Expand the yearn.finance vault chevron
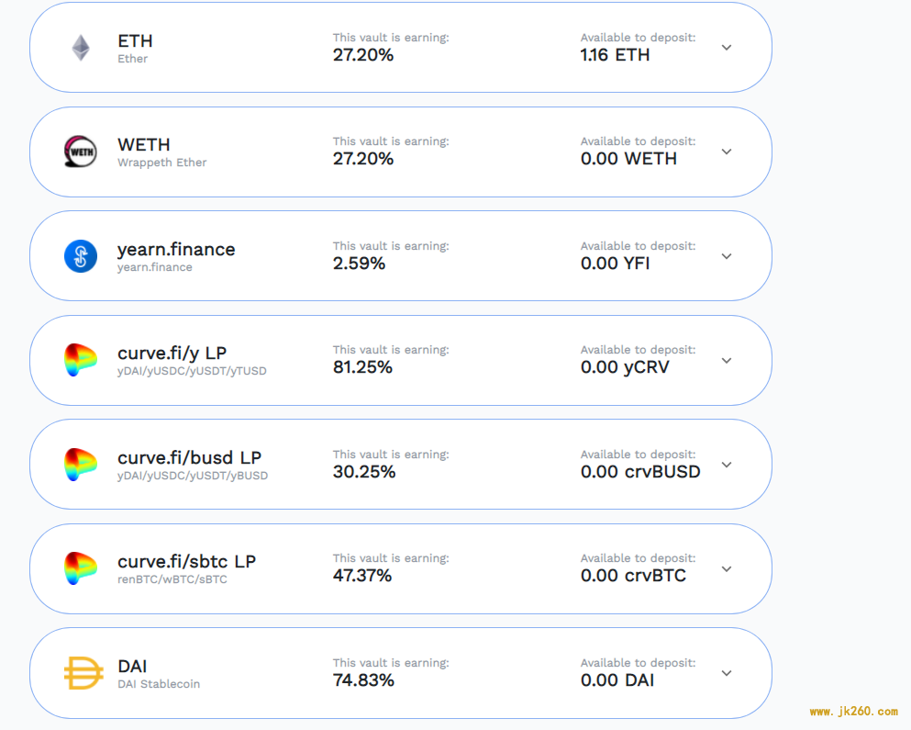911x730 pixels. click(727, 256)
